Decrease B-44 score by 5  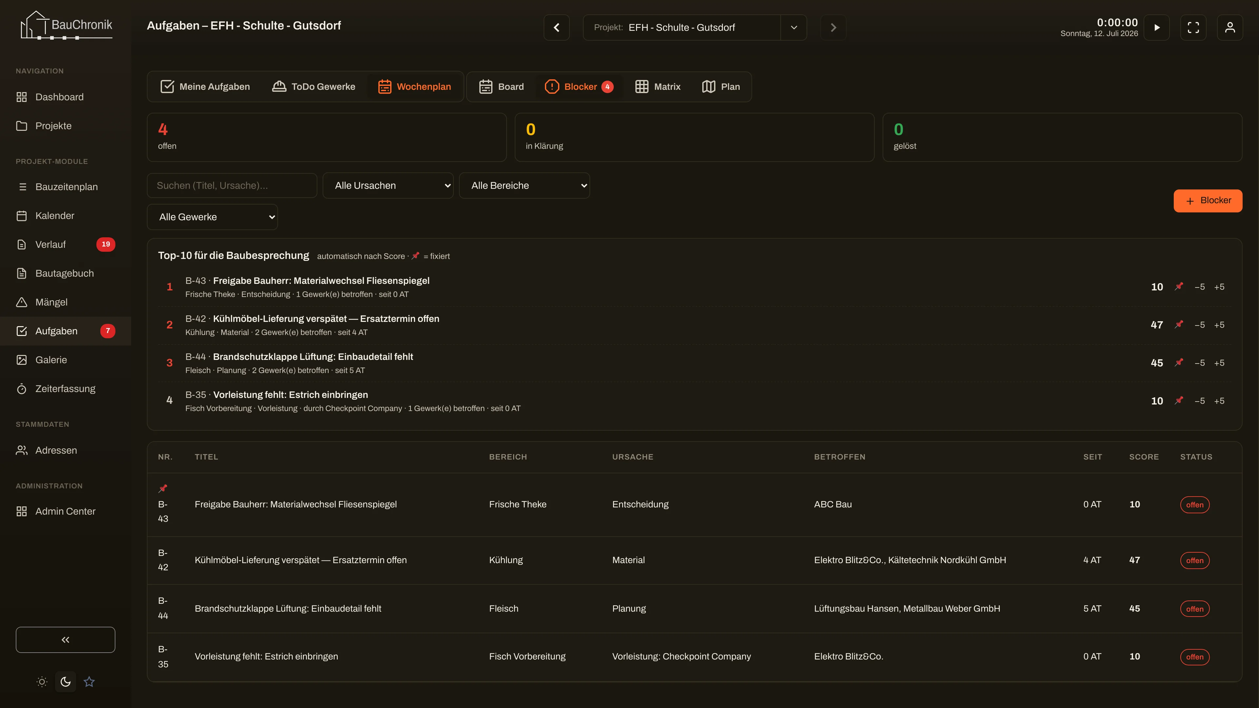(1200, 363)
